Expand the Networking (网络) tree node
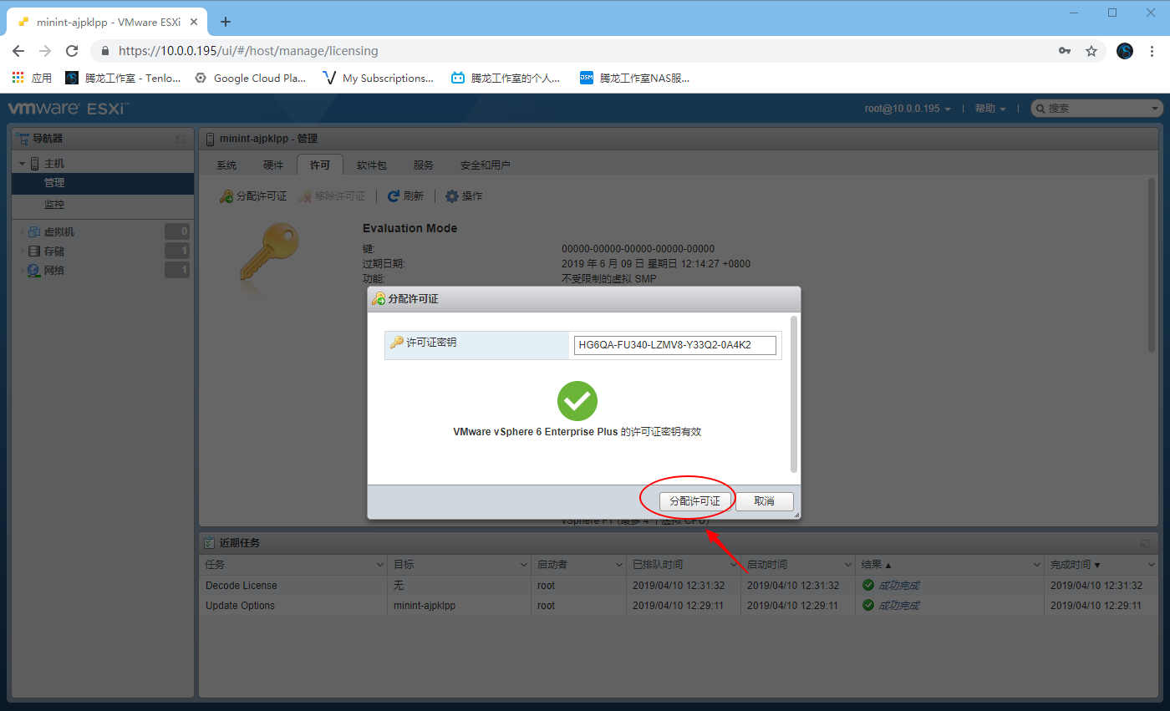Viewport: 1170px width, 711px height. click(23, 270)
